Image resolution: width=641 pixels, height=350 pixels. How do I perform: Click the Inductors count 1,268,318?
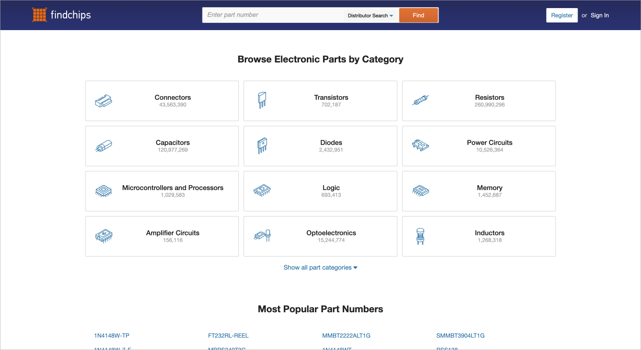tap(489, 240)
